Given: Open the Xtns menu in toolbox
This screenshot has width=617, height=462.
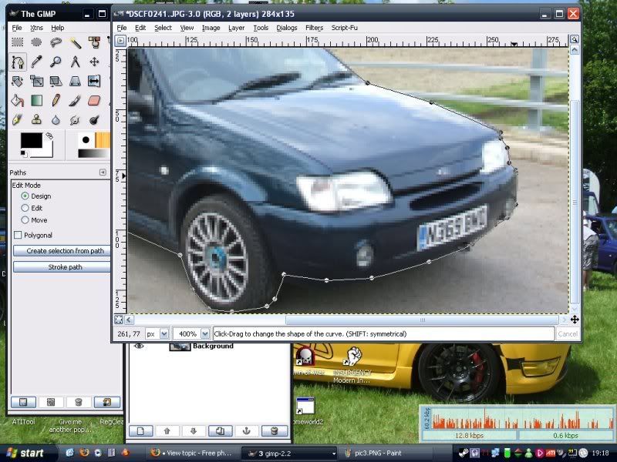Looking at the screenshot, I should pos(36,28).
